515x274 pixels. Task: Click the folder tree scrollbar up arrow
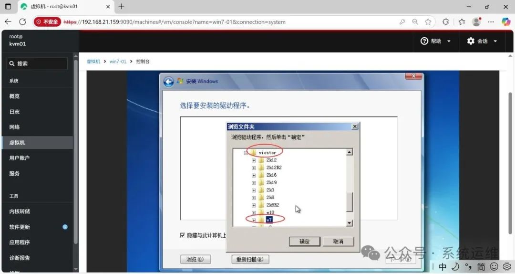click(350, 152)
